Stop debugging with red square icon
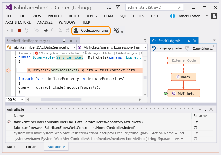Viewport: 221px width, 155px height. coord(19,30)
